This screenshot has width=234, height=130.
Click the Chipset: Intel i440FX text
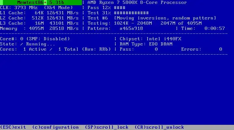(x=150, y=39)
